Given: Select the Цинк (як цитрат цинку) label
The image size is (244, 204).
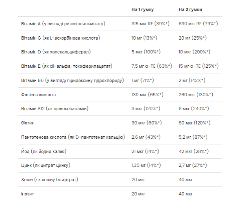Looking at the screenshot, I should [x=45, y=165].
